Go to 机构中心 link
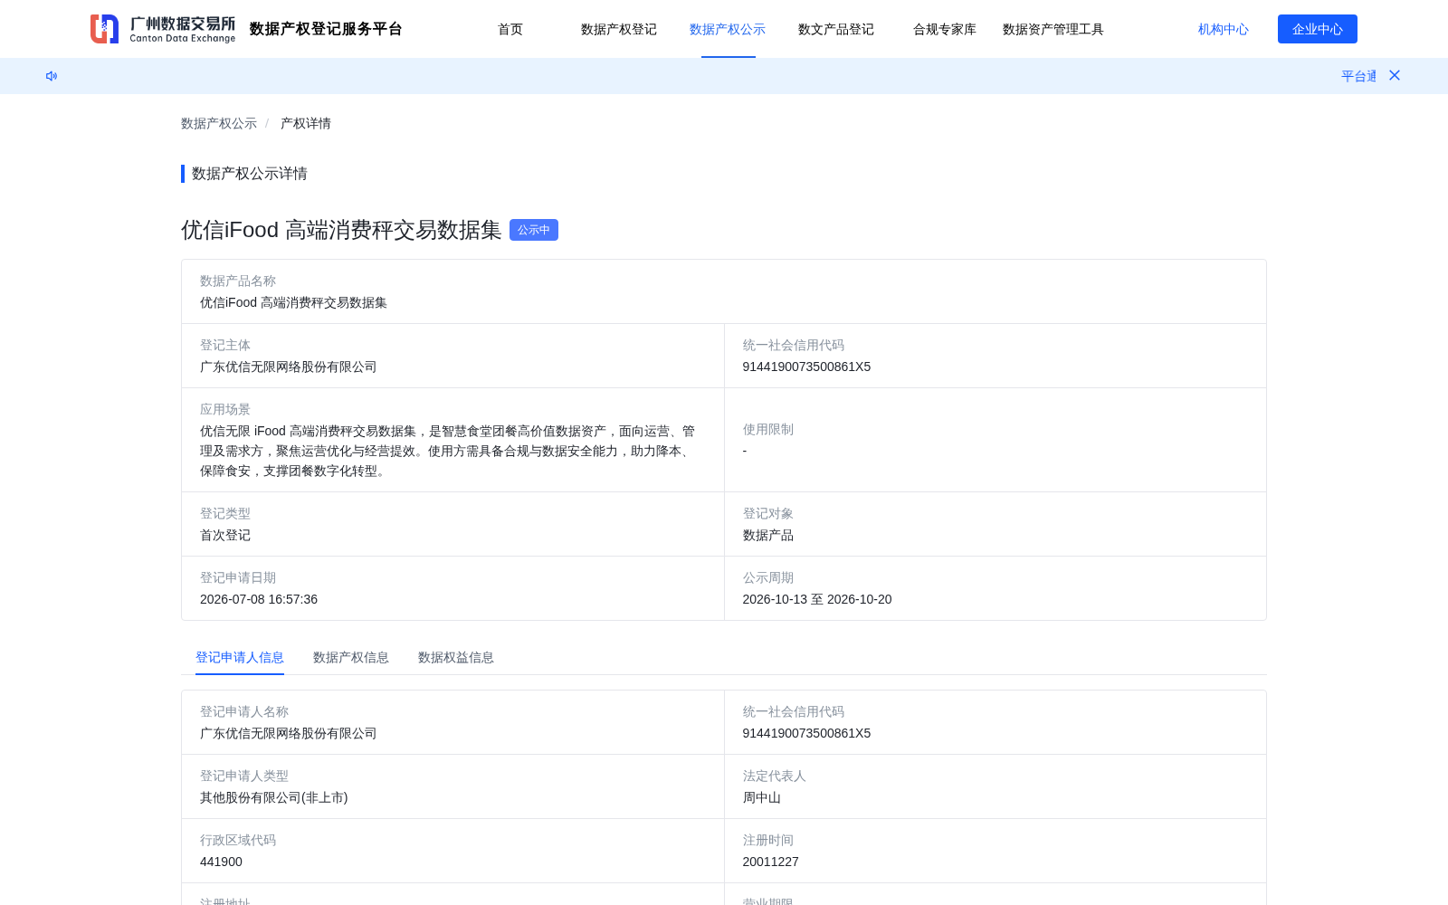The width and height of the screenshot is (1448, 905). pos(1224,29)
